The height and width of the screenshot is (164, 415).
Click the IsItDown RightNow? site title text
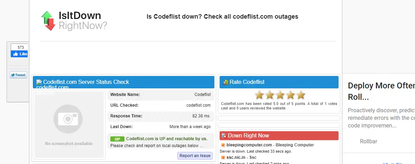point(83,20)
